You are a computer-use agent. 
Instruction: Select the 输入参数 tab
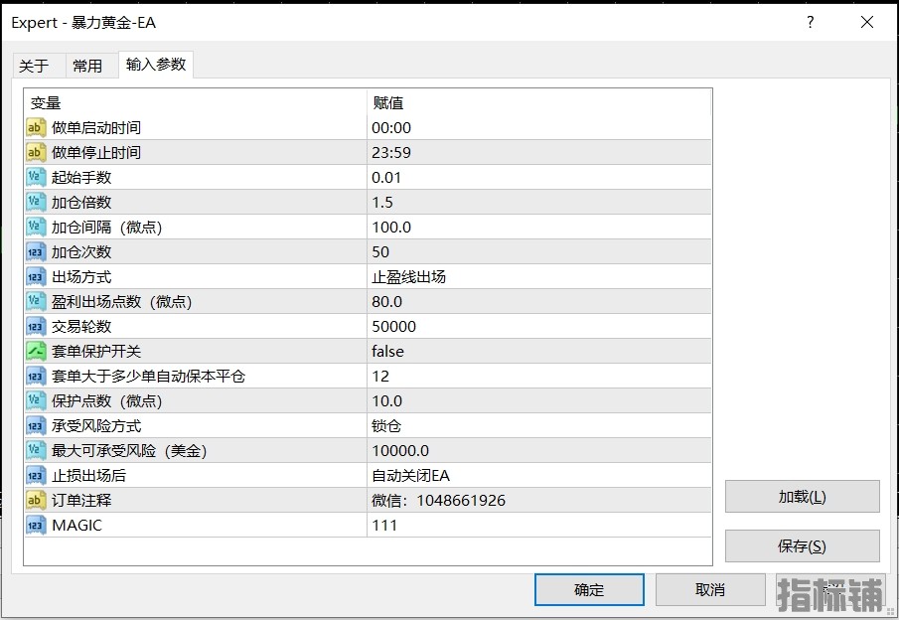(156, 65)
